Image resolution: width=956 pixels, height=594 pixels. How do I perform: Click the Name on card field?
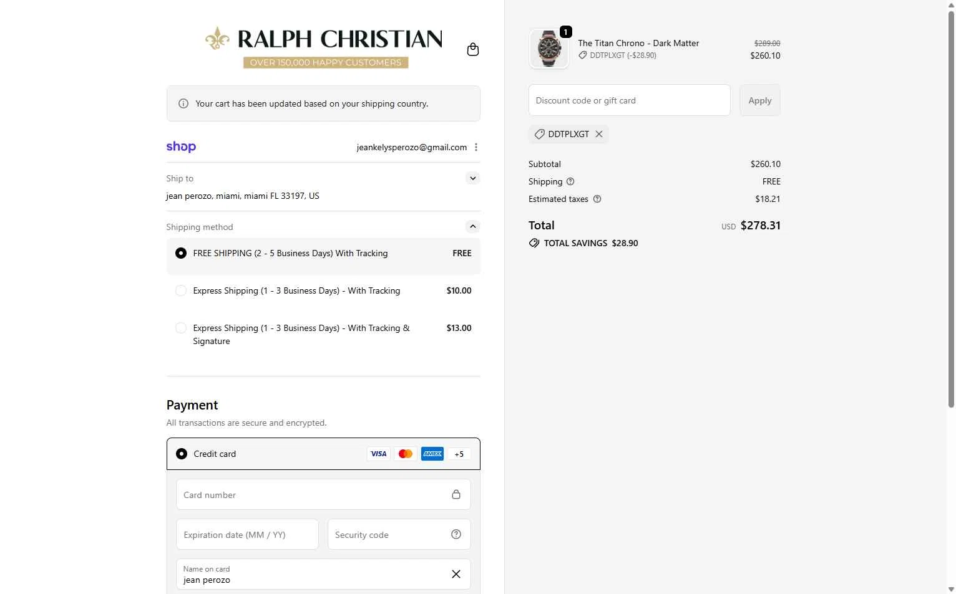pos(323,574)
